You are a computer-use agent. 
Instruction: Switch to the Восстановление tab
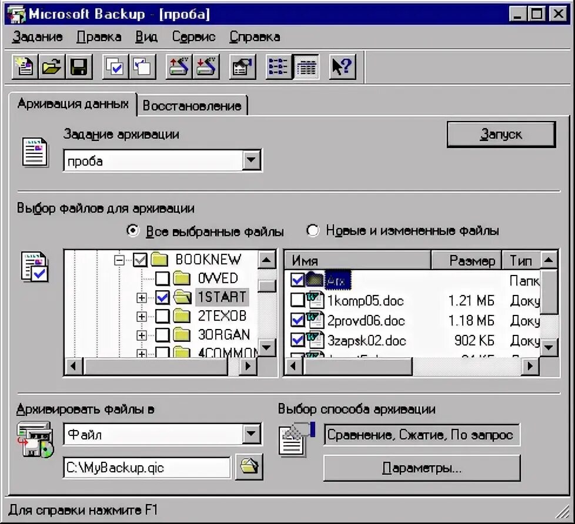coord(192,106)
